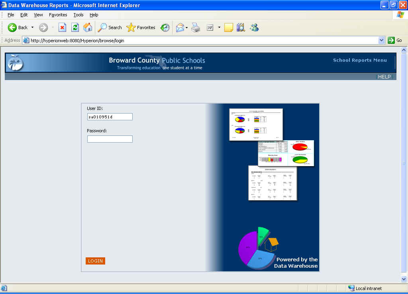Open the Edit menu
Viewport: 408px width, 294px height.
[x=24, y=15]
